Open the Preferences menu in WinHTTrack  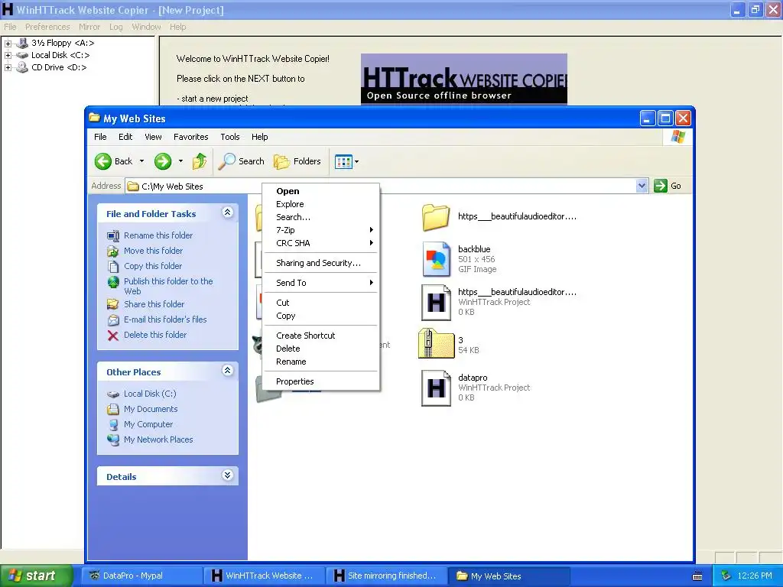(47, 27)
